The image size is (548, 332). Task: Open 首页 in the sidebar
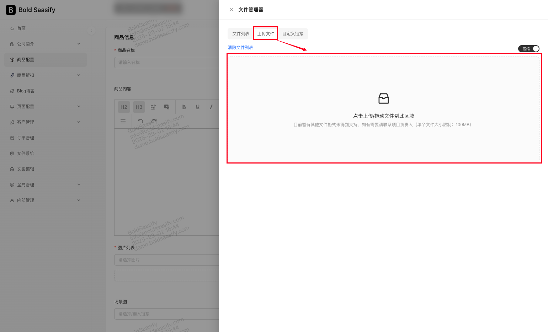point(46,28)
